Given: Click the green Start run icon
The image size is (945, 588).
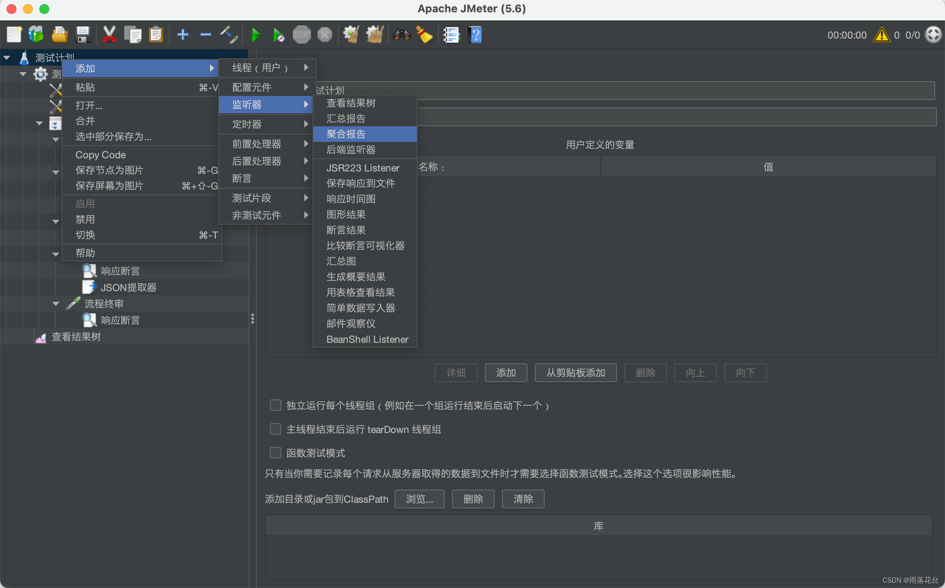Looking at the screenshot, I should point(256,35).
